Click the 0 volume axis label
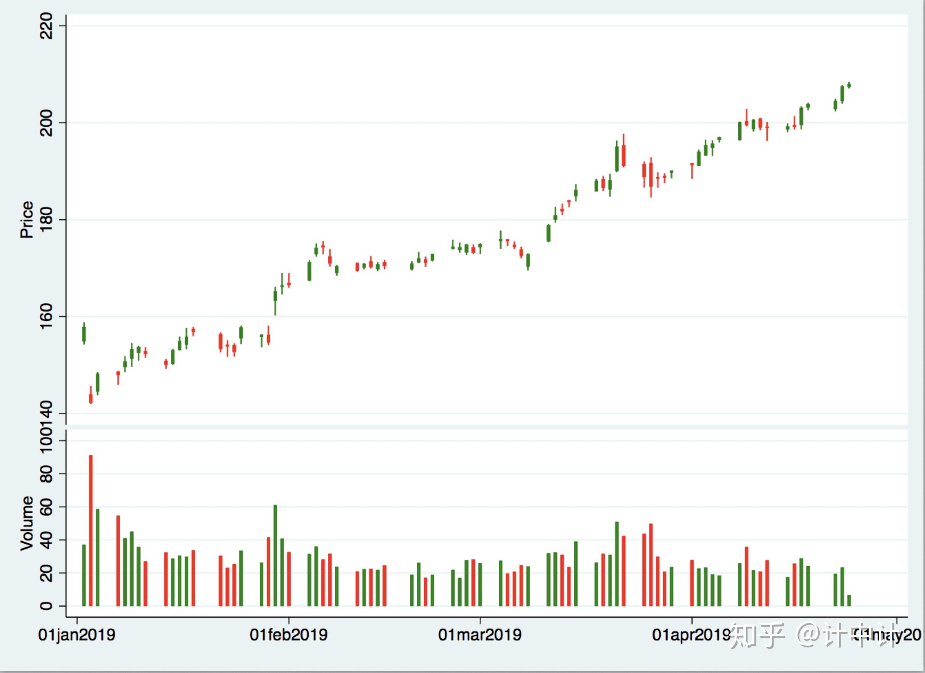925x673 pixels. pos(46,606)
